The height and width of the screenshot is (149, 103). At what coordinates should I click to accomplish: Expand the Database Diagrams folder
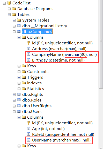pyautogui.click(x=9, y=9)
